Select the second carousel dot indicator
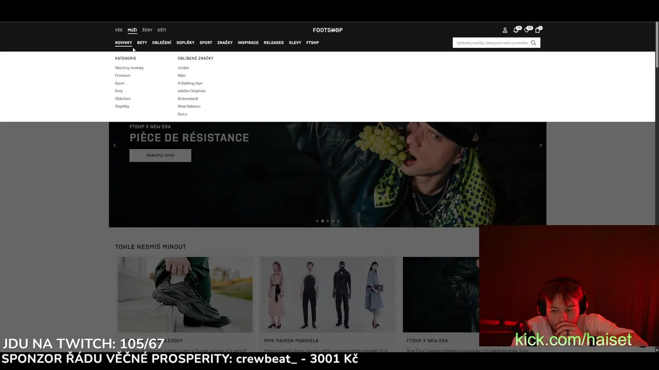Viewport: 659px width, 370px height. 322,221
